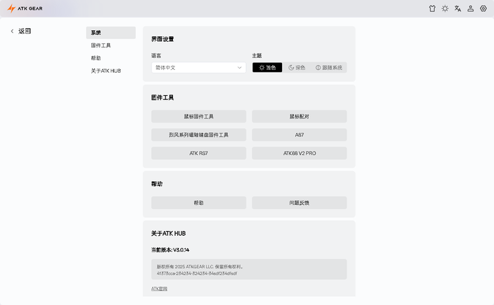Viewport: 494px width, 305px height.
Task: Open the ATK官网 link
Action: click(x=159, y=289)
